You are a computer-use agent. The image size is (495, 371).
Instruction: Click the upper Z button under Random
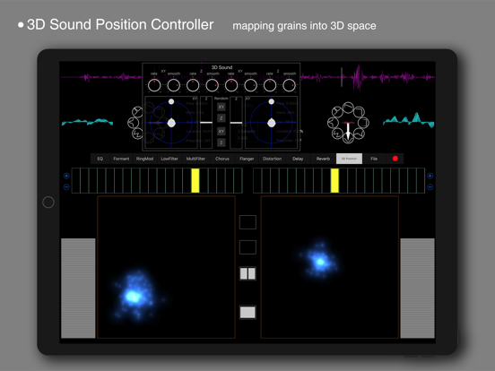click(221, 118)
